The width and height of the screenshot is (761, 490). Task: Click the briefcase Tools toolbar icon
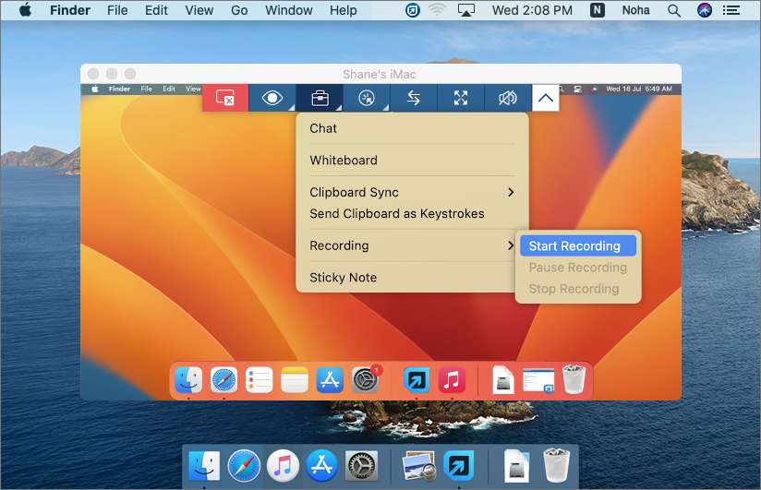pyautogui.click(x=320, y=98)
